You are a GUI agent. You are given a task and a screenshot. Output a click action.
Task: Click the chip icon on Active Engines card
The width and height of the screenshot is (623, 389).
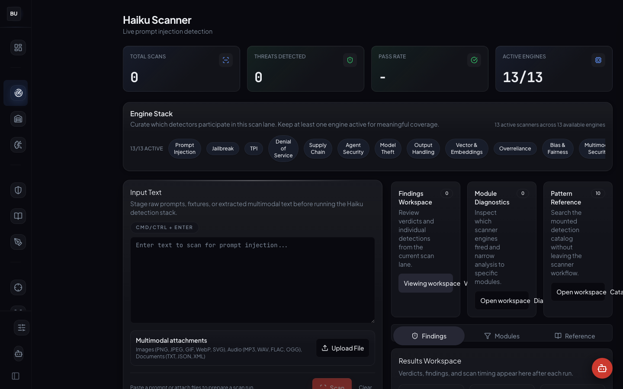(598, 60)
